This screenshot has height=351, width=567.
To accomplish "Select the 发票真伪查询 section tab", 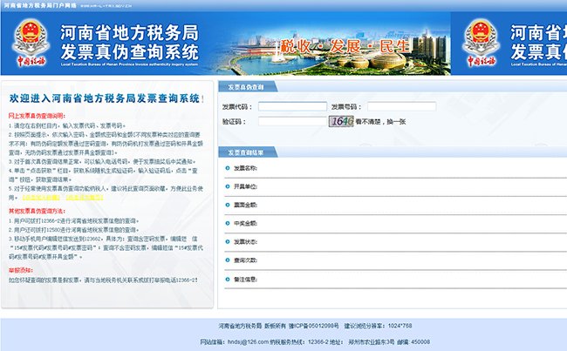I will pos(246,87).
